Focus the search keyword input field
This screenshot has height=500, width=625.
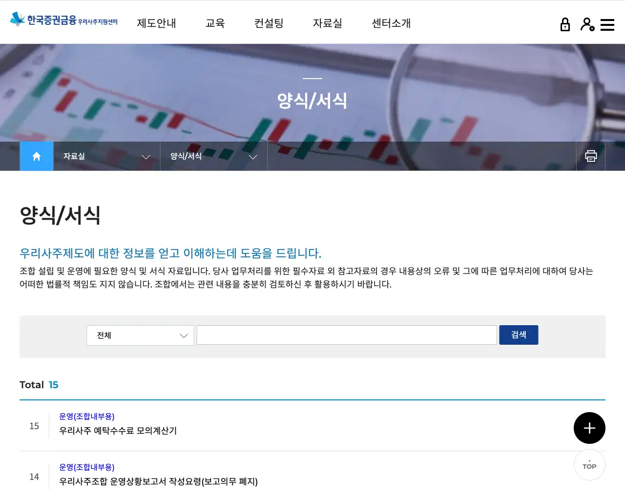tap(347, 335)
